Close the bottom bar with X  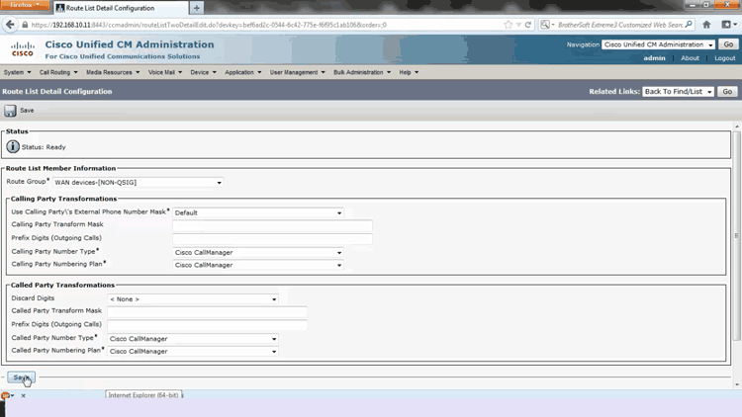coord(23,395)
